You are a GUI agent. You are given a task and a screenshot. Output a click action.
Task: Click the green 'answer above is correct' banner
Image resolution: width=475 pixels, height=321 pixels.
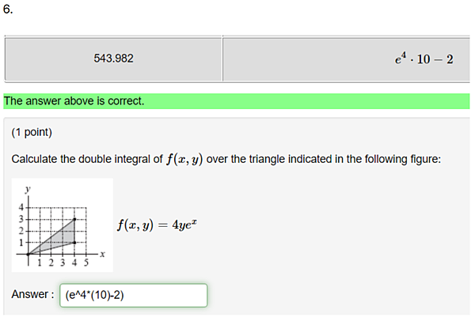pyautogui.click(x=236, y=101)
